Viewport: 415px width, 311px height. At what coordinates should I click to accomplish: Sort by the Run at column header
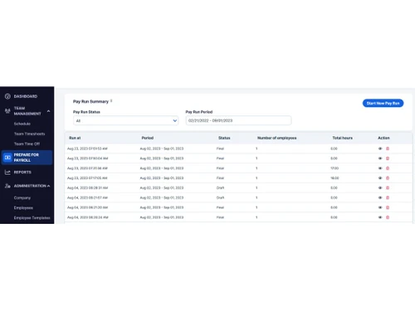point(75,138)
